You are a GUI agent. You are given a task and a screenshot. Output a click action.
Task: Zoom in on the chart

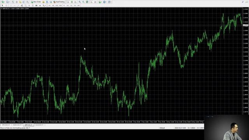click(79, 2)
